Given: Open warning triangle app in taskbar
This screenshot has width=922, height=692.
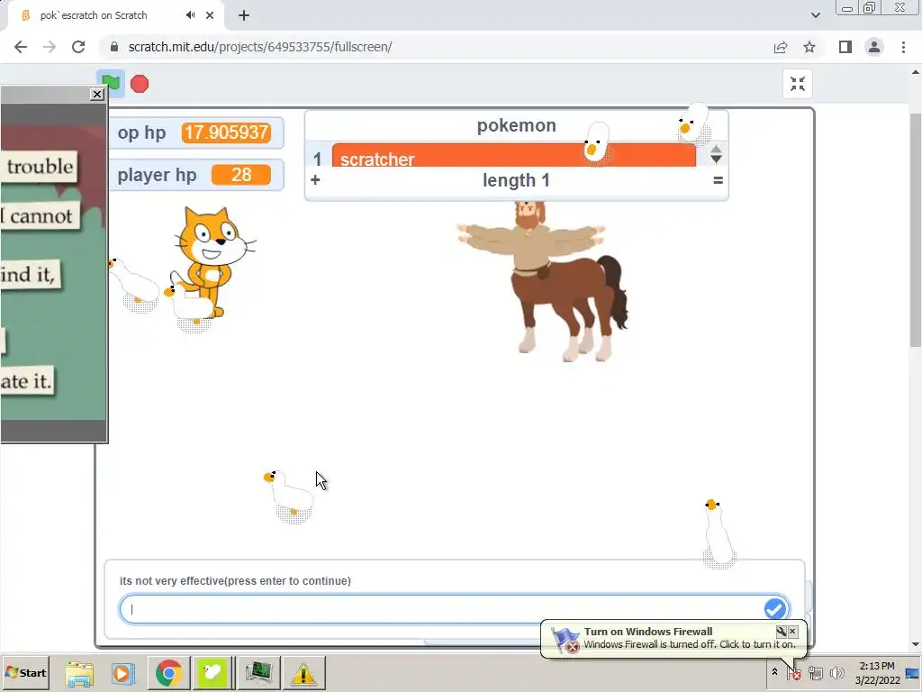Looking at the screenshot, I should pos(303,673).
